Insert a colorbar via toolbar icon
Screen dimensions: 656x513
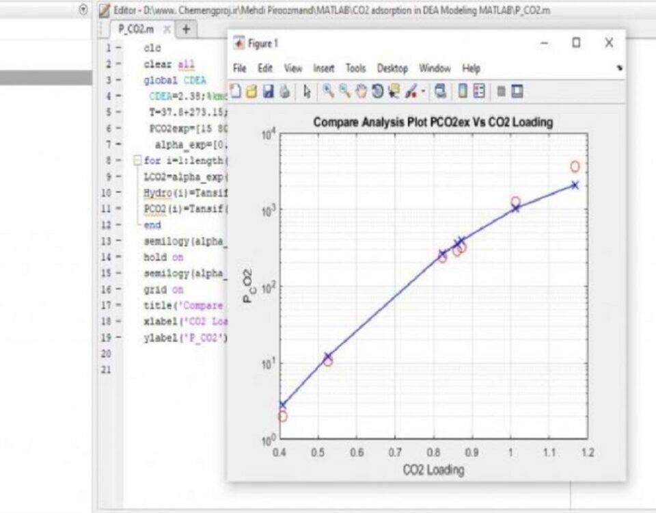[463, 91]
